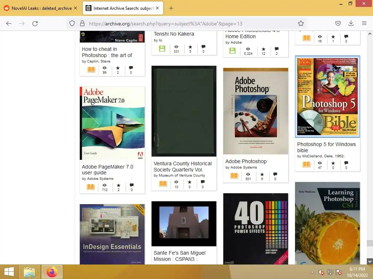Click favorites star on Photoshop 5 bible
The width and height of the screenshot is (373, 279).
click(x=333, y=163)
